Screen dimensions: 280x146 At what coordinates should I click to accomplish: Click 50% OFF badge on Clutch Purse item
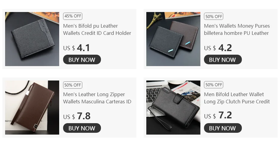tap(214, 85)
